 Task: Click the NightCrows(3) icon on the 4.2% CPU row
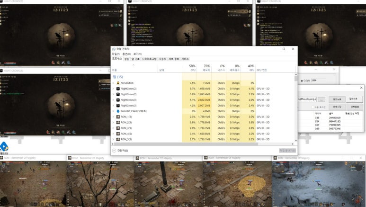click(118, 106)
